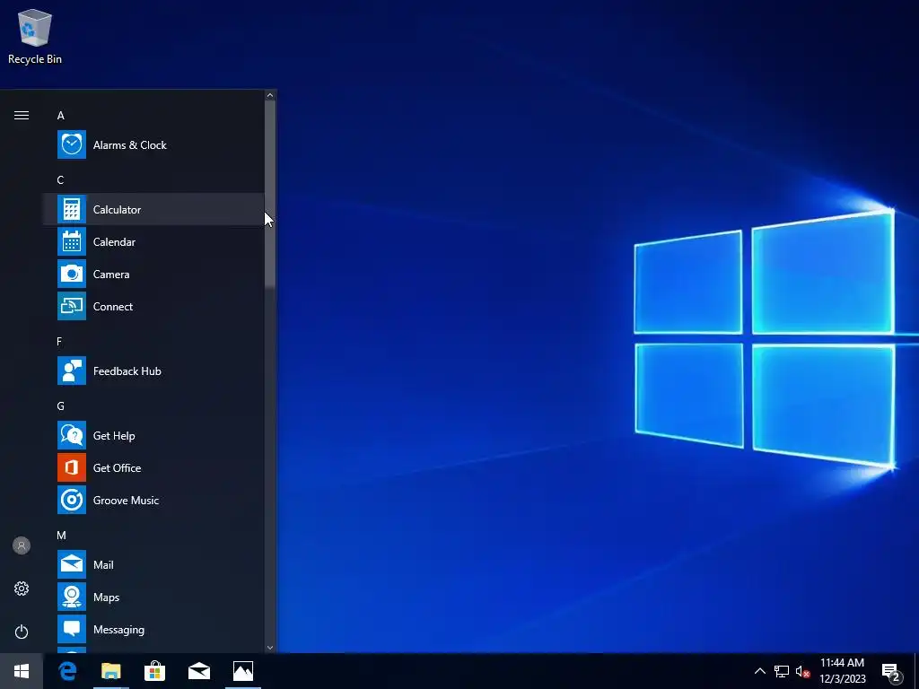Select Recycle Bin on the desktop
Image resolution: width=919 pixels, height=689 pixels.
click(x=35, y=36)
